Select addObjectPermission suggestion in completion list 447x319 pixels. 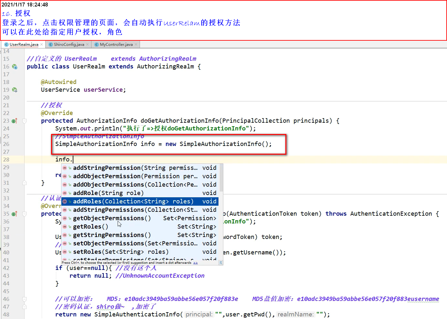140,176
